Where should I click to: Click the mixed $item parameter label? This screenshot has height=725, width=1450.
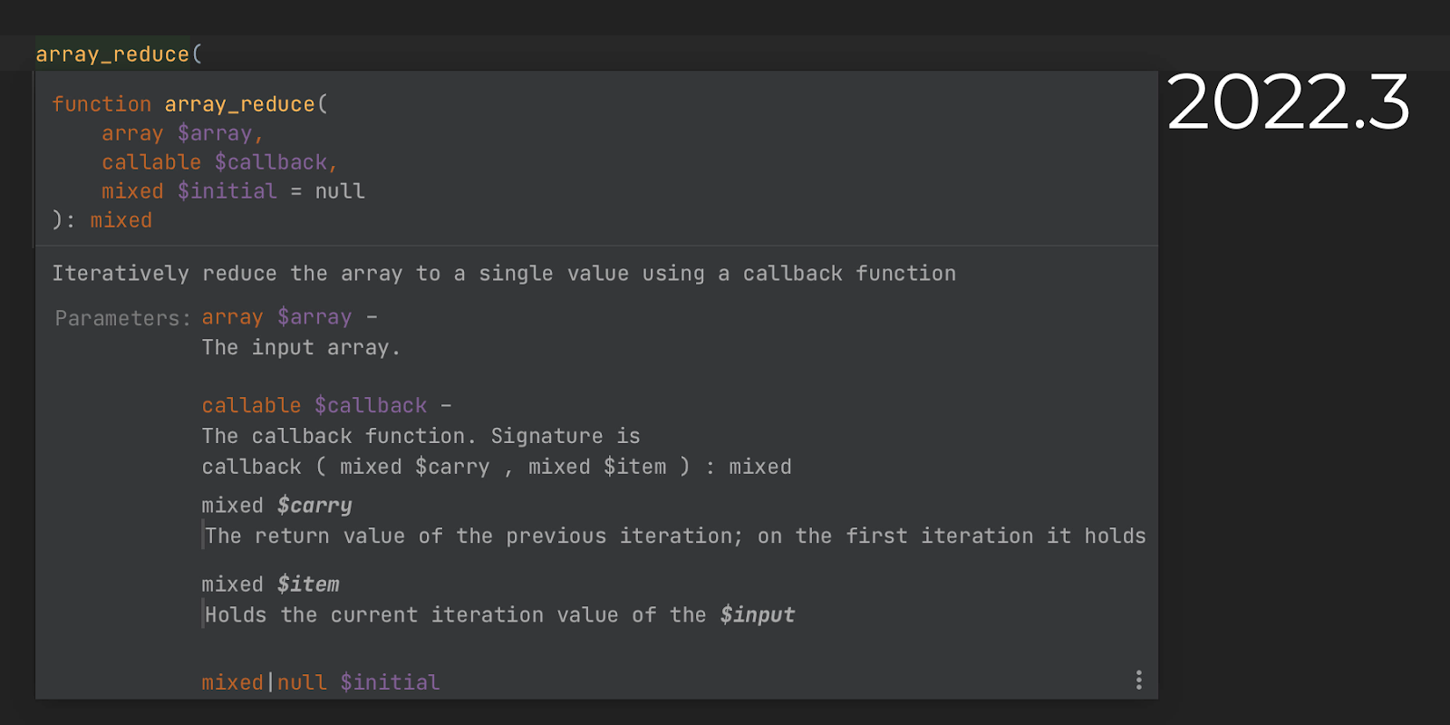coord(270,584)
